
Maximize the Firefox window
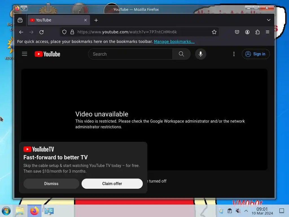coord(256,8)
